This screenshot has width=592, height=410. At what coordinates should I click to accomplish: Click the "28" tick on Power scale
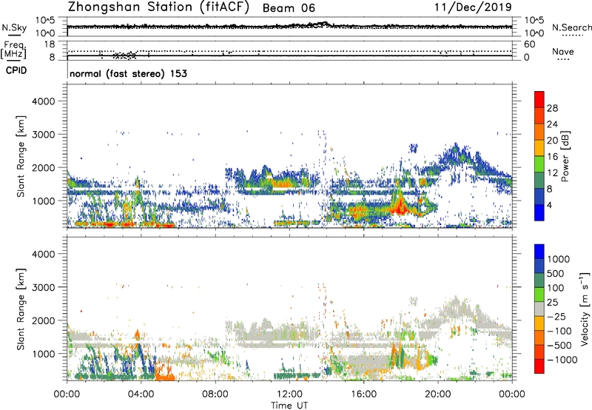(552, 108)
